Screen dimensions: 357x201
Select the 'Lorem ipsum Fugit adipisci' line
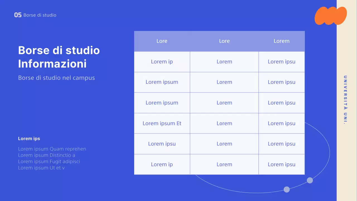click(49, 161)
